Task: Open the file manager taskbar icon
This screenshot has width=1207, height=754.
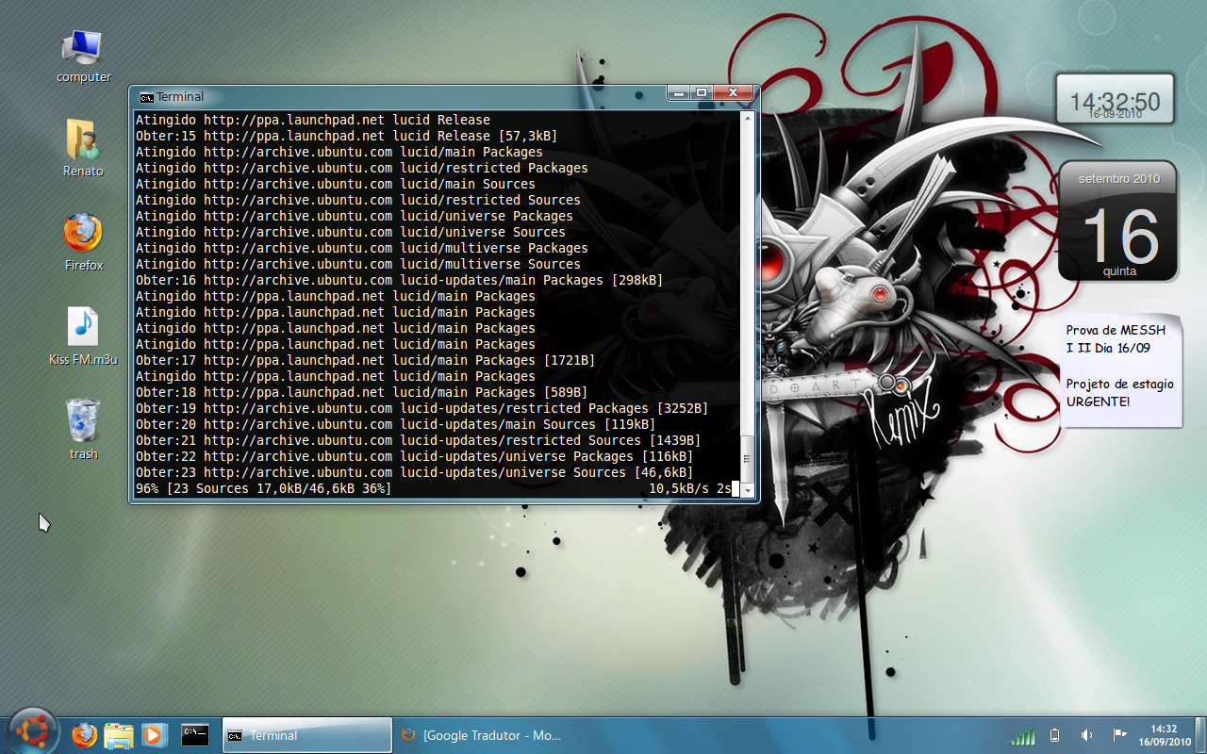Action: coord(119,735)
